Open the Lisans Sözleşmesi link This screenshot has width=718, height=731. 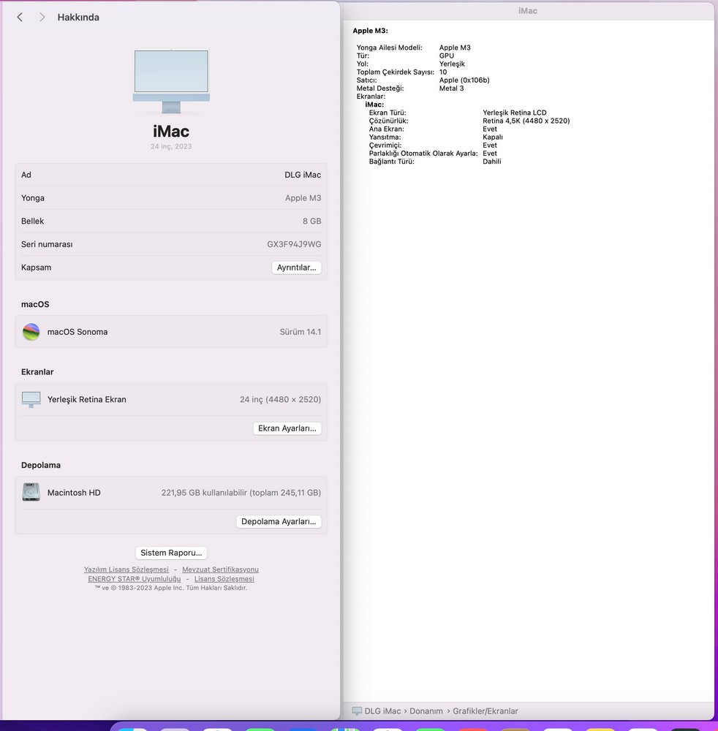[x=224, y=579]
